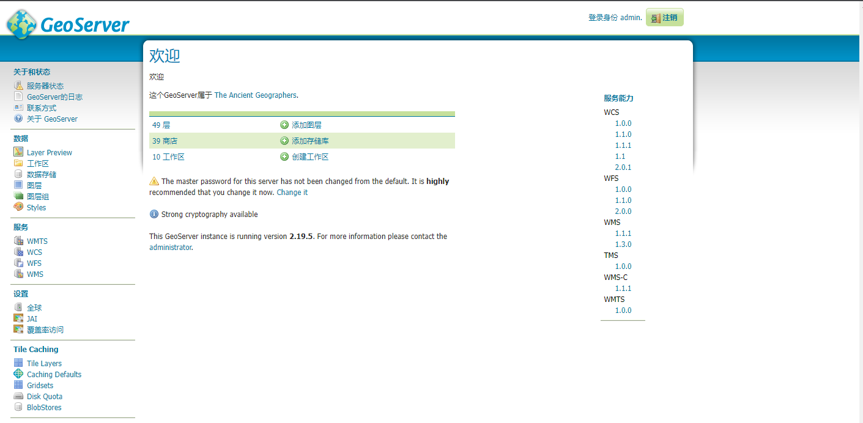The height and width of the screenshot is (423, 863).
Task: Click the server status warning icon
Action: pyautogui.click(x=18, y=86)
